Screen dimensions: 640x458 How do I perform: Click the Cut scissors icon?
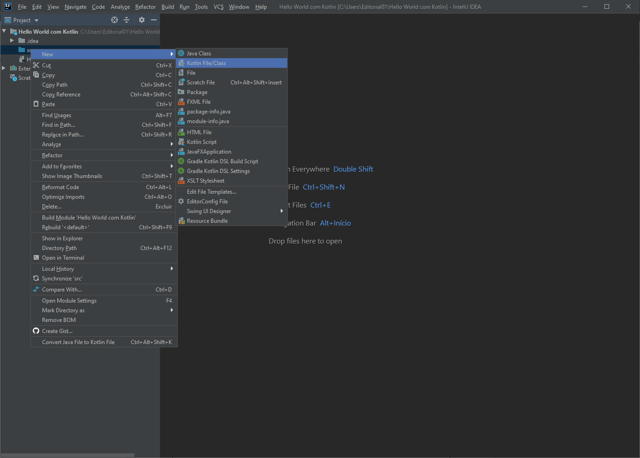point(36,65)
